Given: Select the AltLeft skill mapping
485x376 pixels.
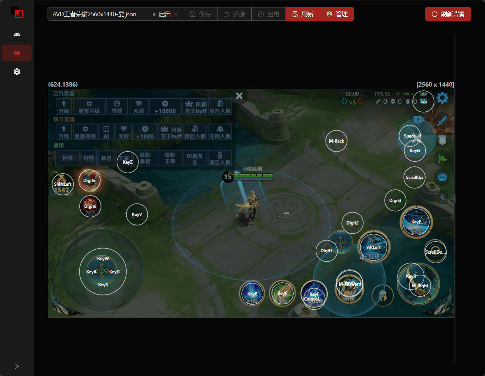Looking at the screenshot, I should pyautogui.click(x=374, y=247).
